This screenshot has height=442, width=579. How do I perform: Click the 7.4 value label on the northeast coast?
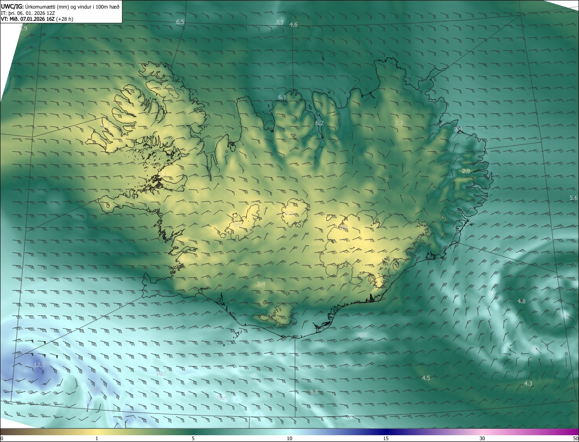click(x=458, y=129)
